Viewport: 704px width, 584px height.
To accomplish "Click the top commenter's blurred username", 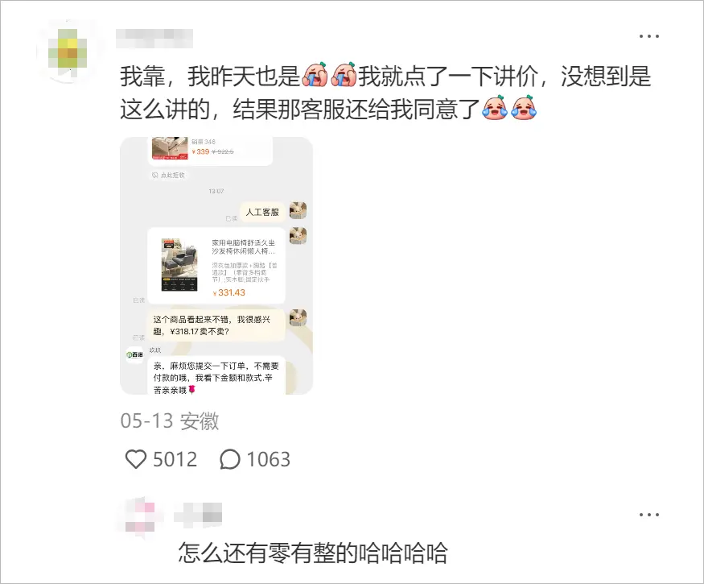I will coord(154,38).
